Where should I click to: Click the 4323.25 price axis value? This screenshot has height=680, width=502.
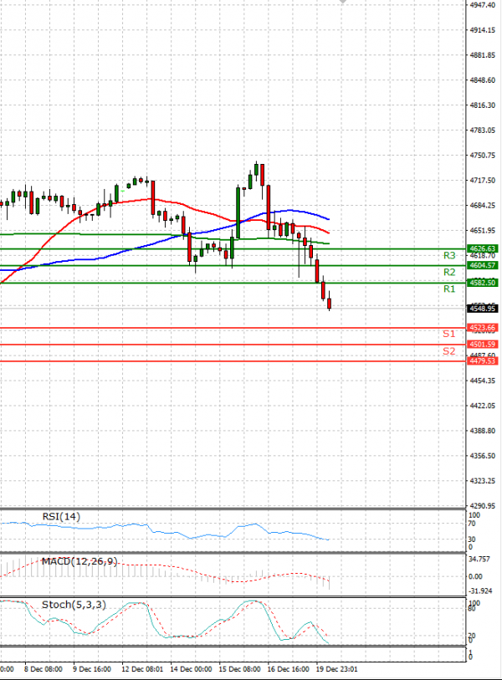pyautogui.click(x=483, y=481)
